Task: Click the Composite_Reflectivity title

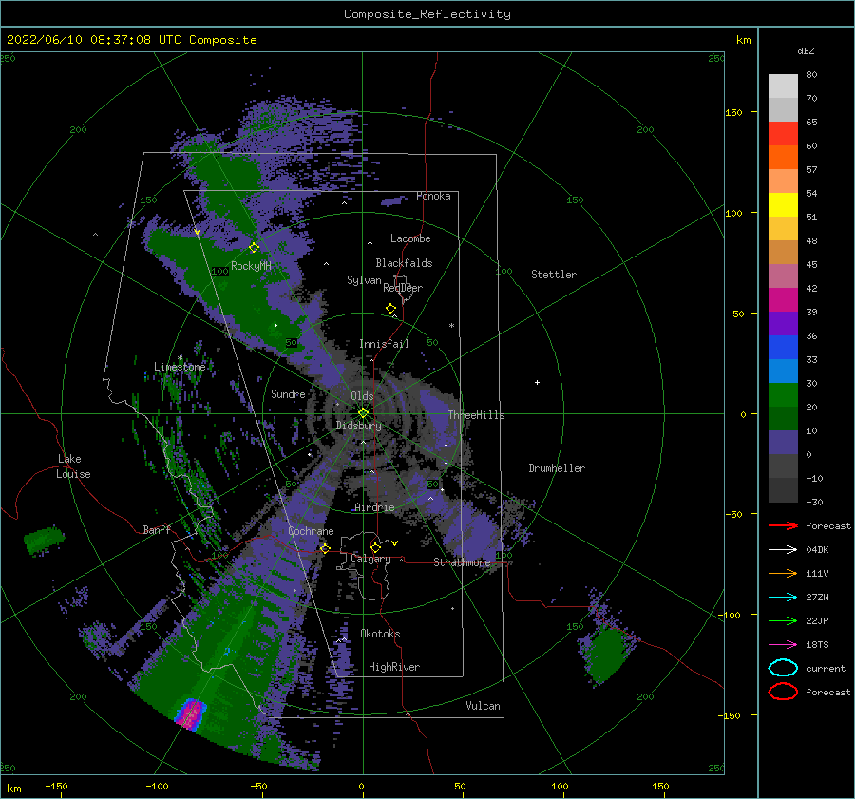Action: 427,14
